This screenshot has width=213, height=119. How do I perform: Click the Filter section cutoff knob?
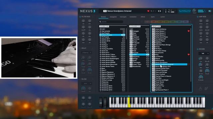click(x=83, y=89)
